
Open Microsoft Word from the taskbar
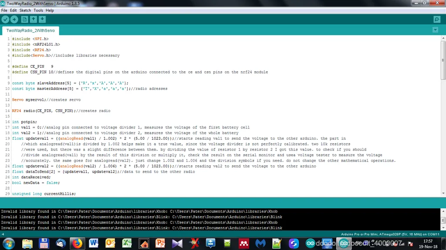tap(94, 243)
